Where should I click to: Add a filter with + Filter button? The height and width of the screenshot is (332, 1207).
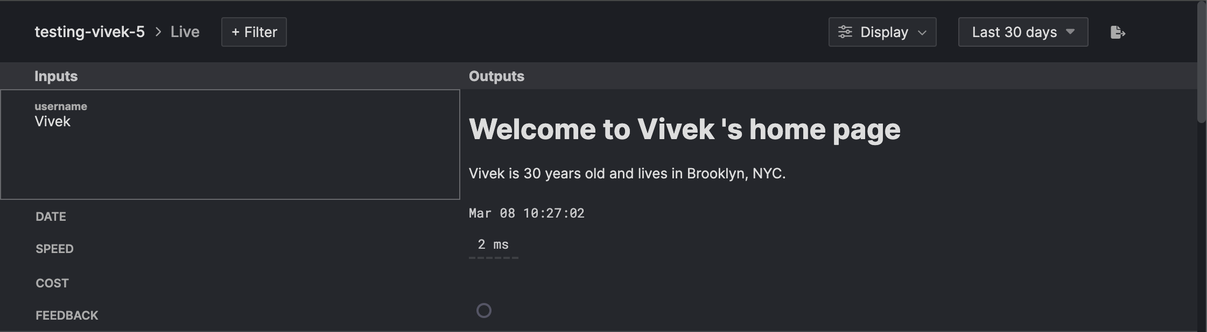click(x=254, y=32)
